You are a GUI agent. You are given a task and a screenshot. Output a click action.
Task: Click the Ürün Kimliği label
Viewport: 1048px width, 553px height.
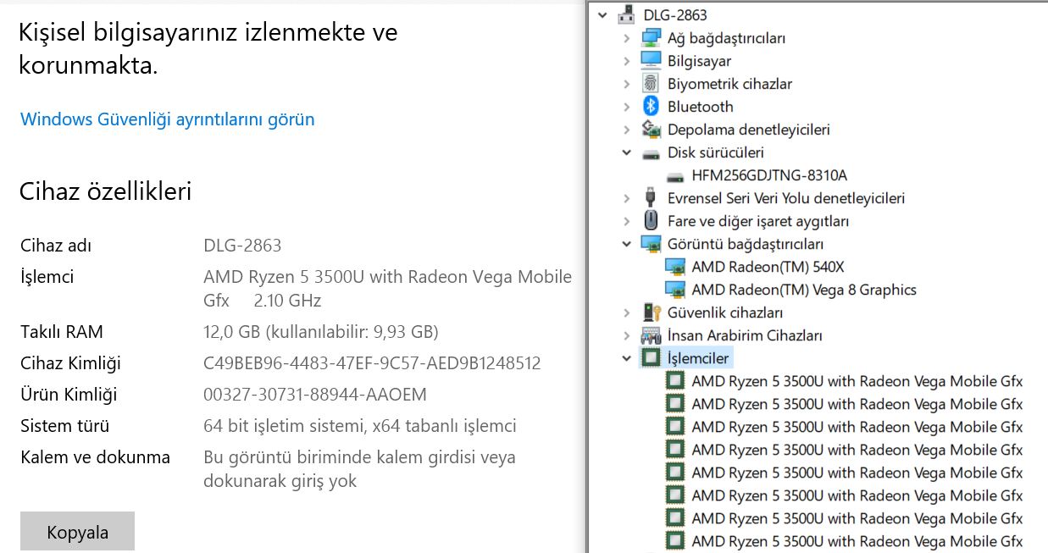point(69,395)
